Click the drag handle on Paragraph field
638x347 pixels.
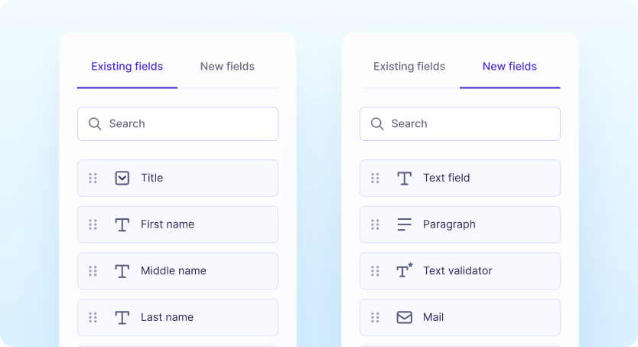tap(375, 224)
